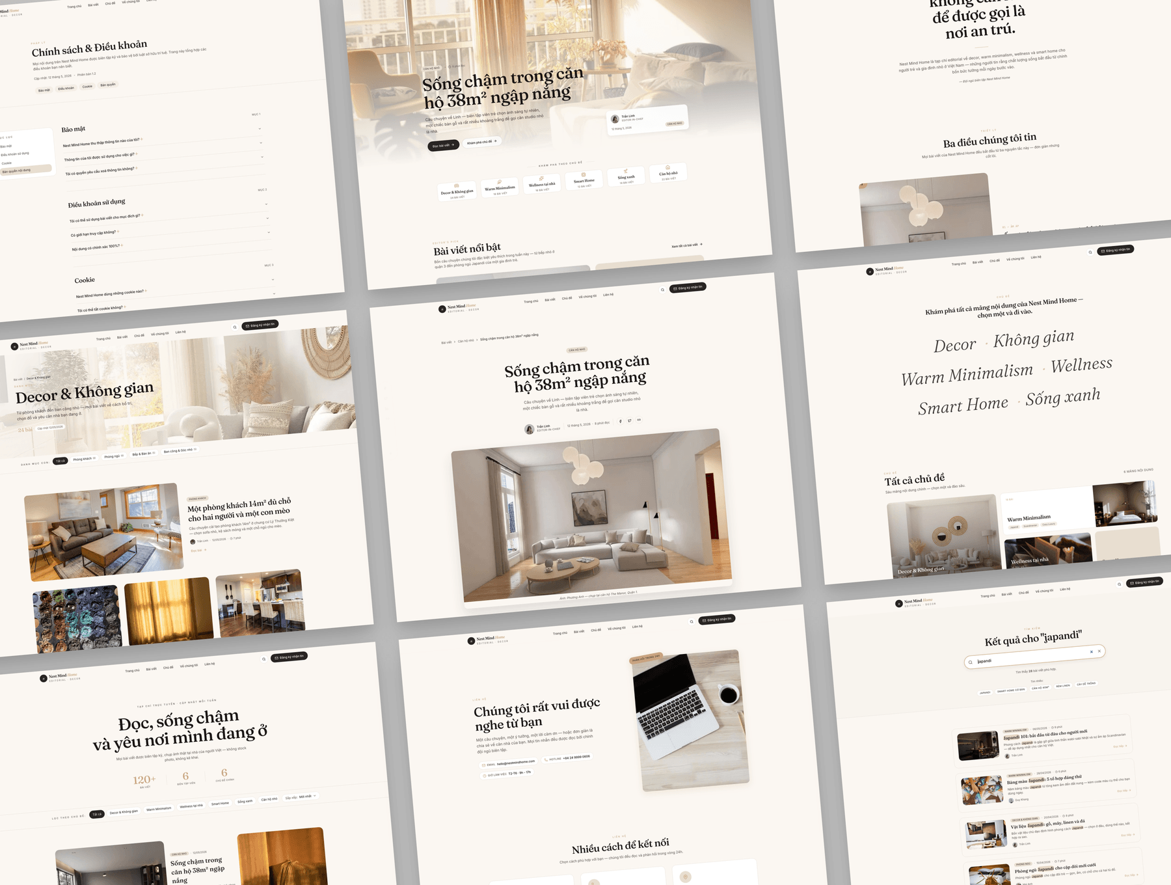Select 'Phòng ngủ' filter on Decor & Không gian page
The width and height of the screenshot is (1171, 885).
(114, 456)
